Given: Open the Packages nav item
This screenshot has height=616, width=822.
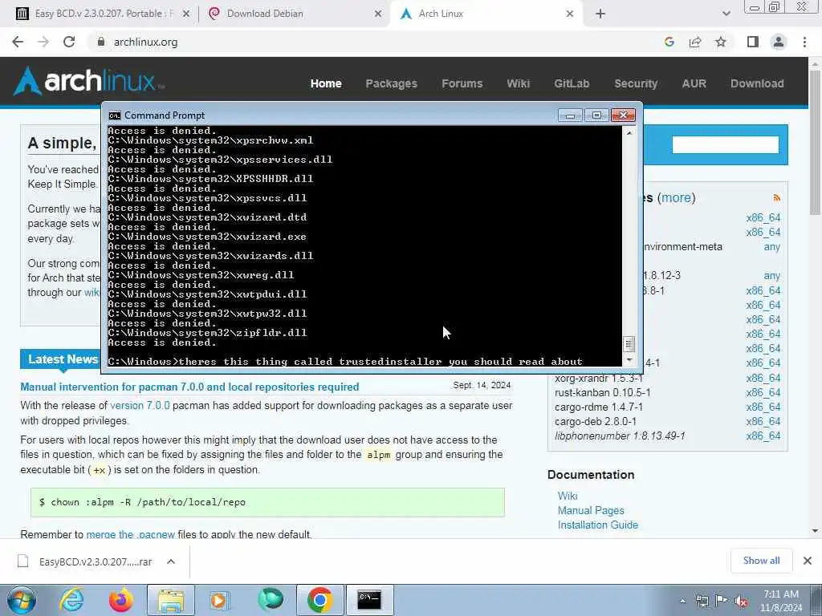Looking at the screenshot, I should pos(391,83).
